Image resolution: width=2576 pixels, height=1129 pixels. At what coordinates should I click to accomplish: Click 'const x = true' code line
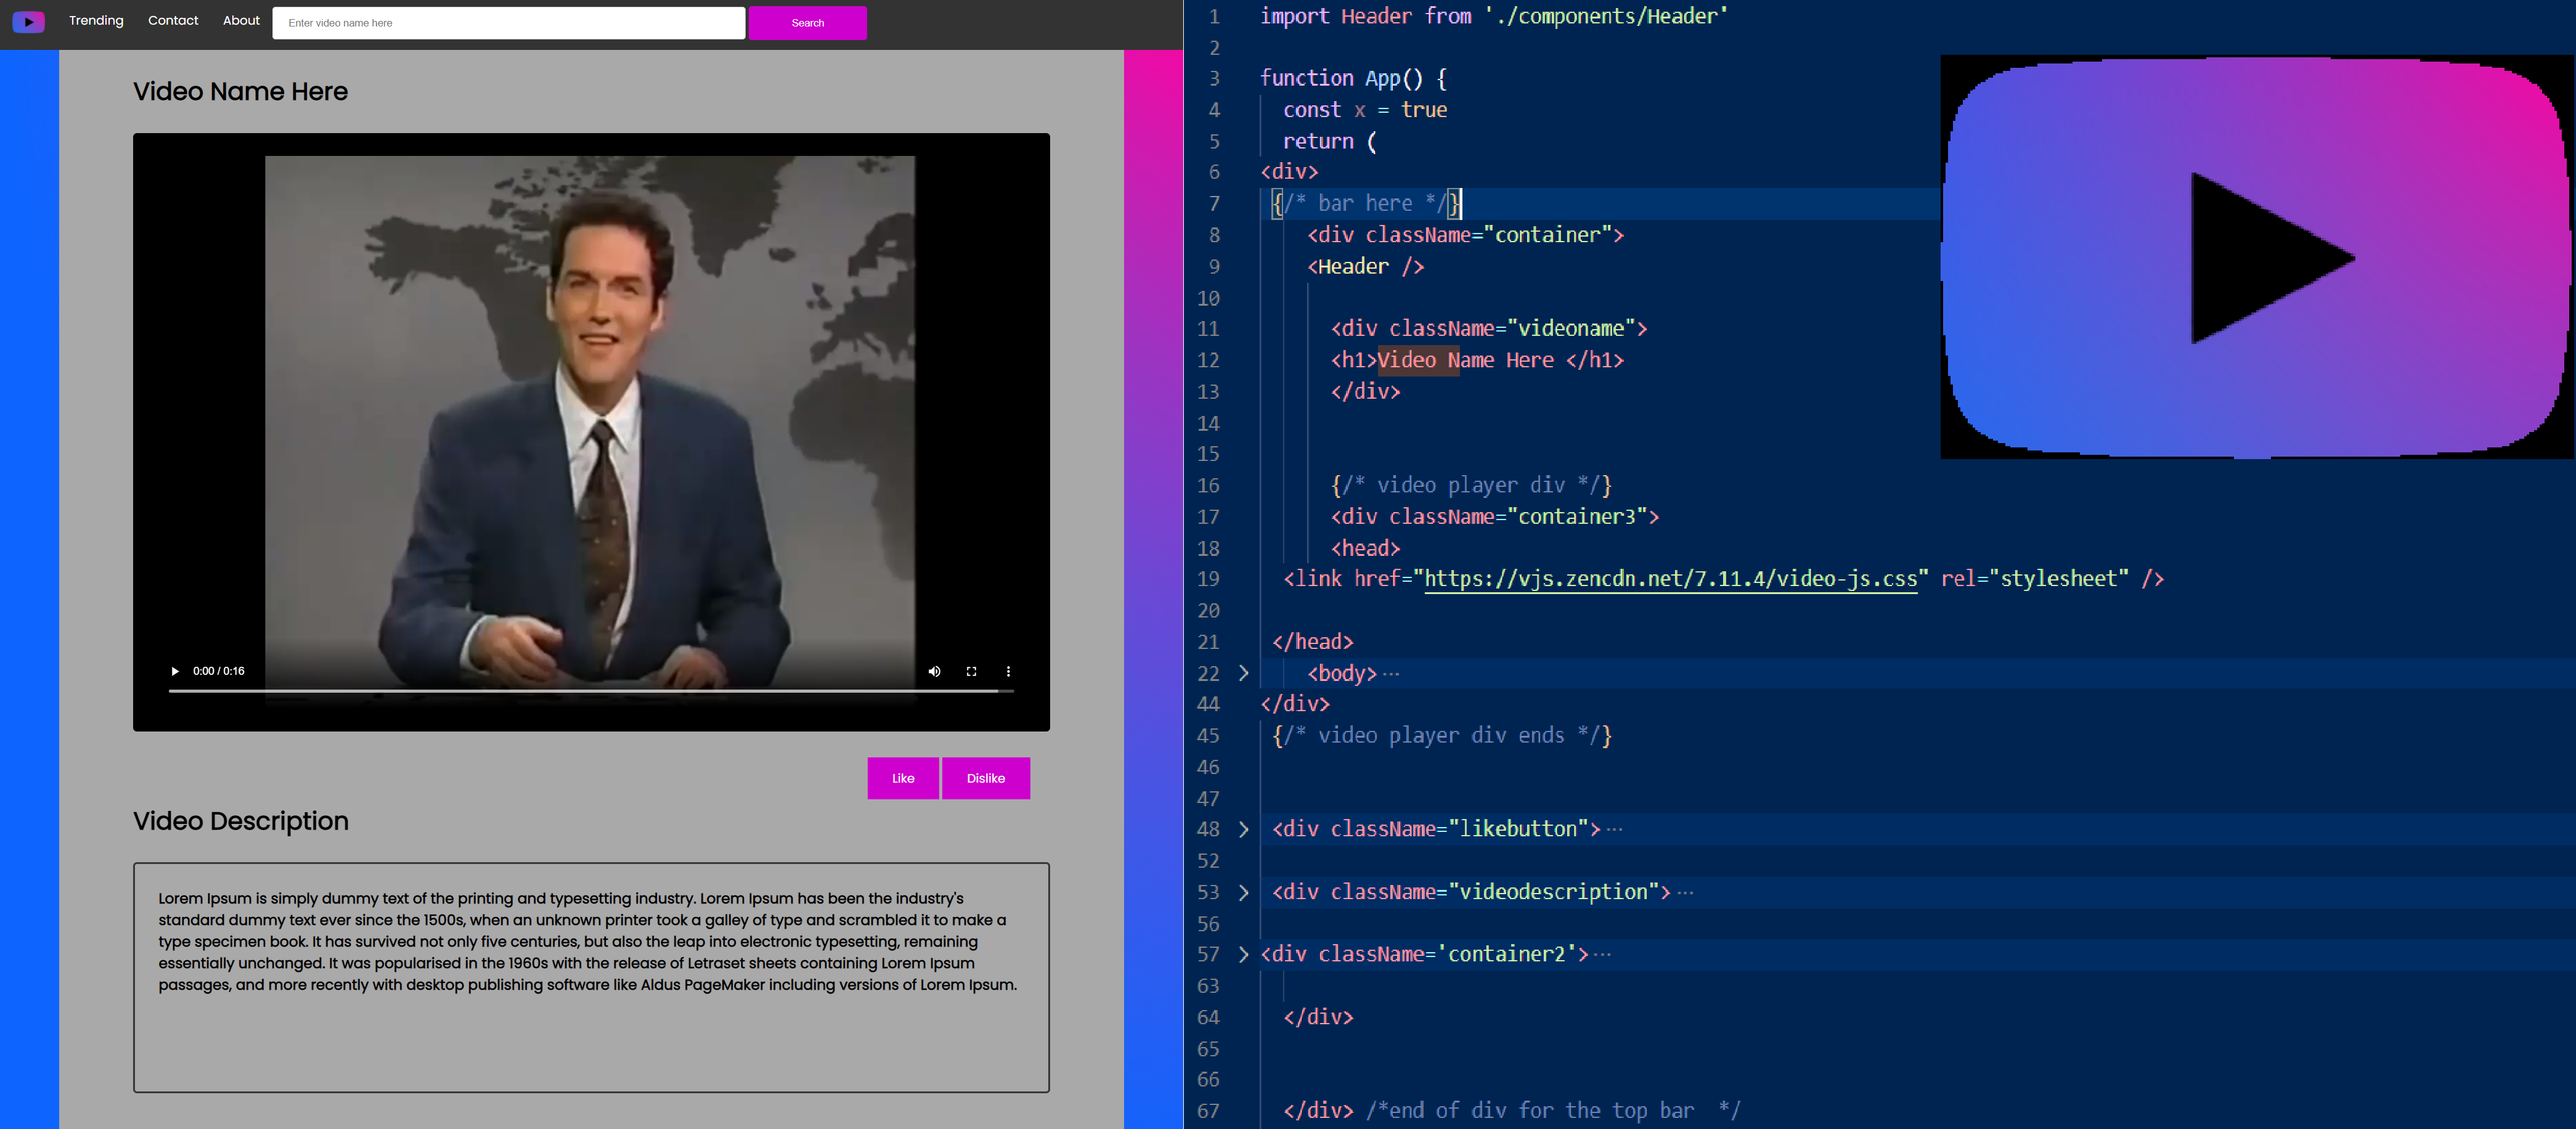[x=1365, y=110]
